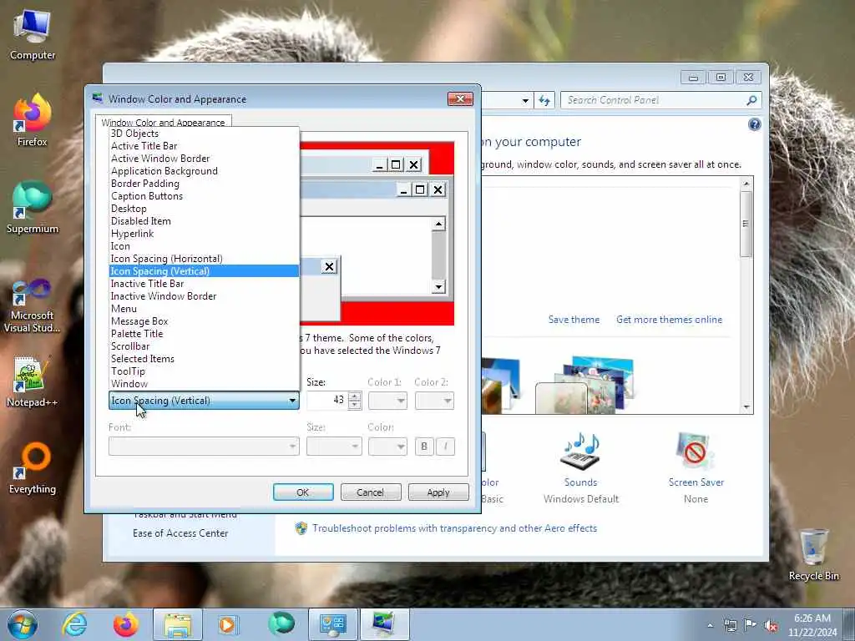
Task: Switch to the Control Panel taskbar button
Action: tap(332, 624)
